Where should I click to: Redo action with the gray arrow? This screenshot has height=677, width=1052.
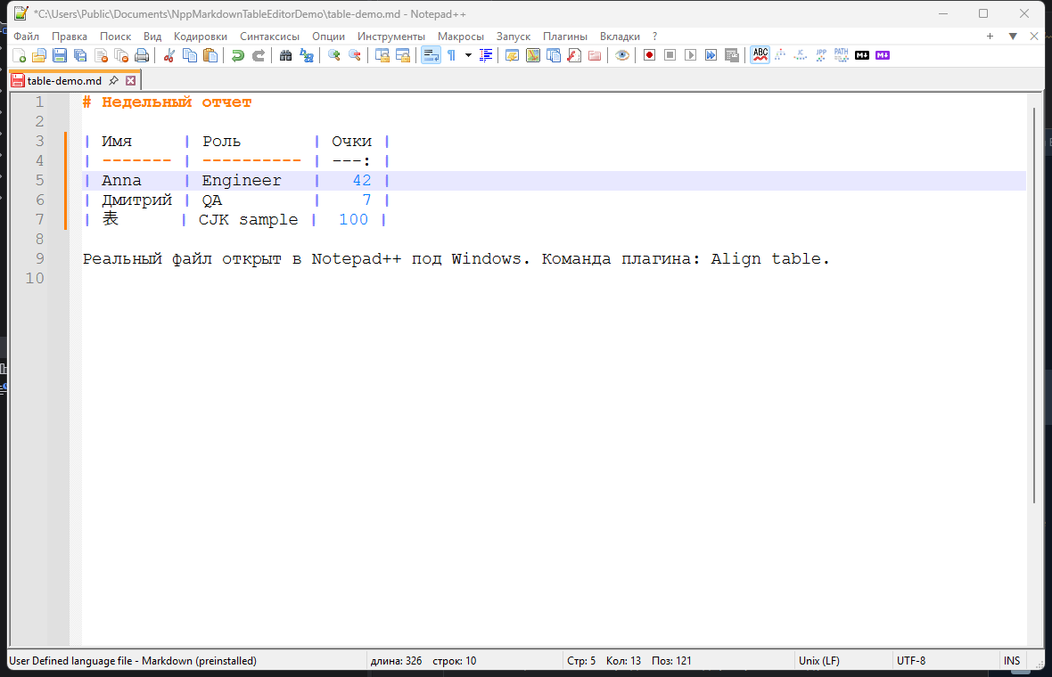click(x=259, y=55)
